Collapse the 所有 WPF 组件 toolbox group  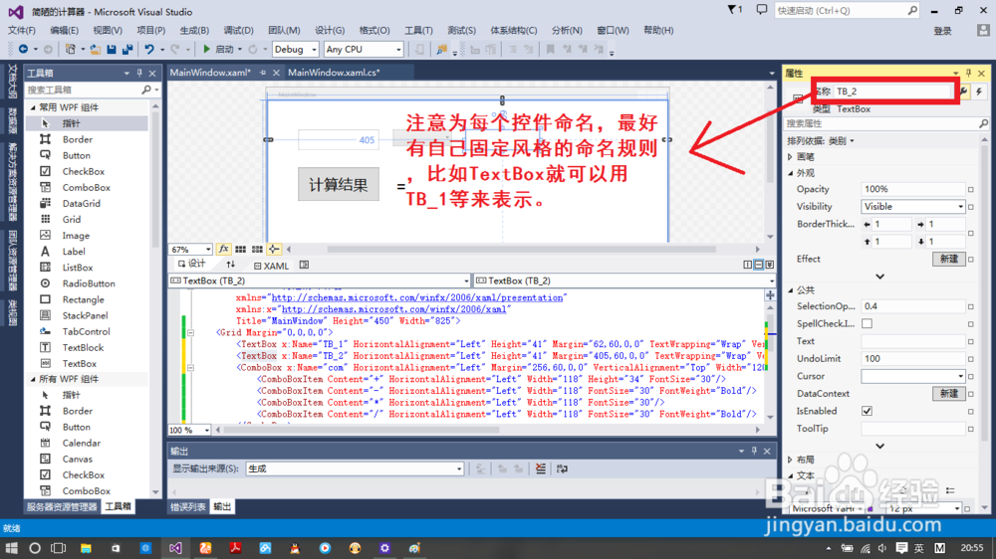33,379
